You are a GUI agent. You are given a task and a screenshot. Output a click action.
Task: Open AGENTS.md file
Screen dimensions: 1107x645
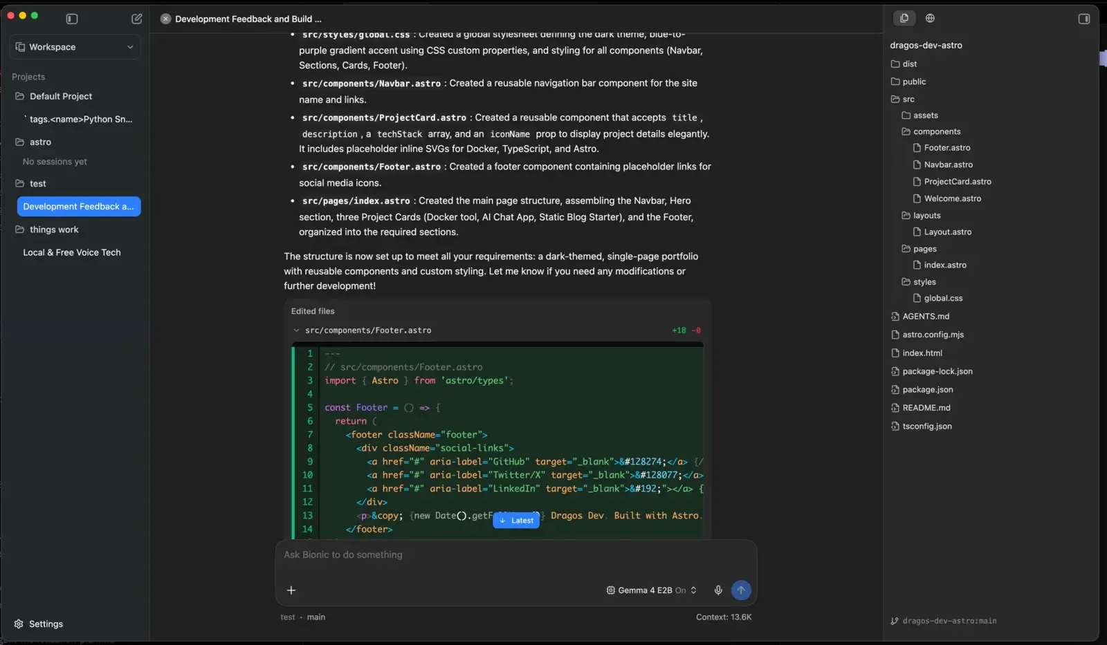[920, 317]
